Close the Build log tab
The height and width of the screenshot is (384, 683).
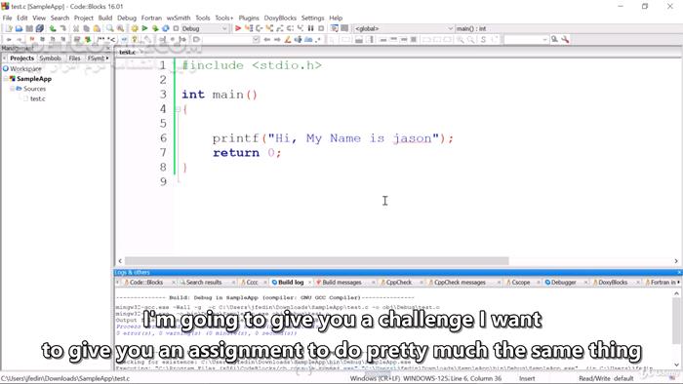pyautogui.click(x=309, y=283)
